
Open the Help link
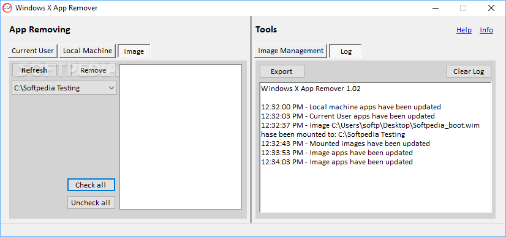click(x=464, y=30)
